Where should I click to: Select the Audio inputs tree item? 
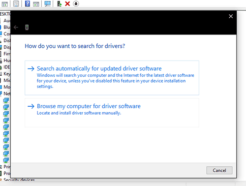click(x=5, y=21)
